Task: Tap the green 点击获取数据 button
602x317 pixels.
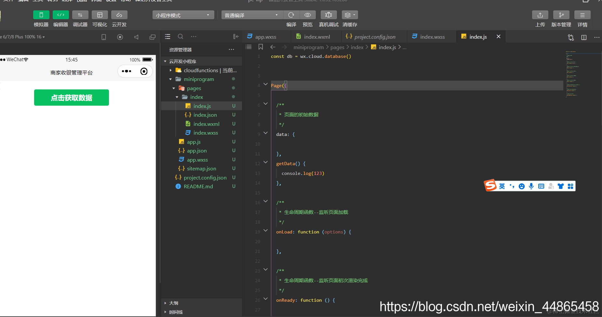Action: [72, 98]
